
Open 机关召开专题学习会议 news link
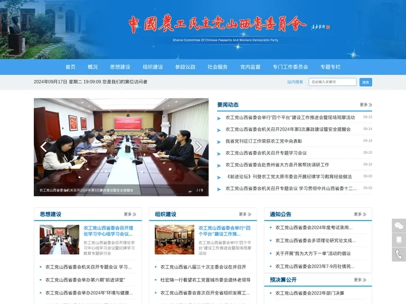[266, 153]
